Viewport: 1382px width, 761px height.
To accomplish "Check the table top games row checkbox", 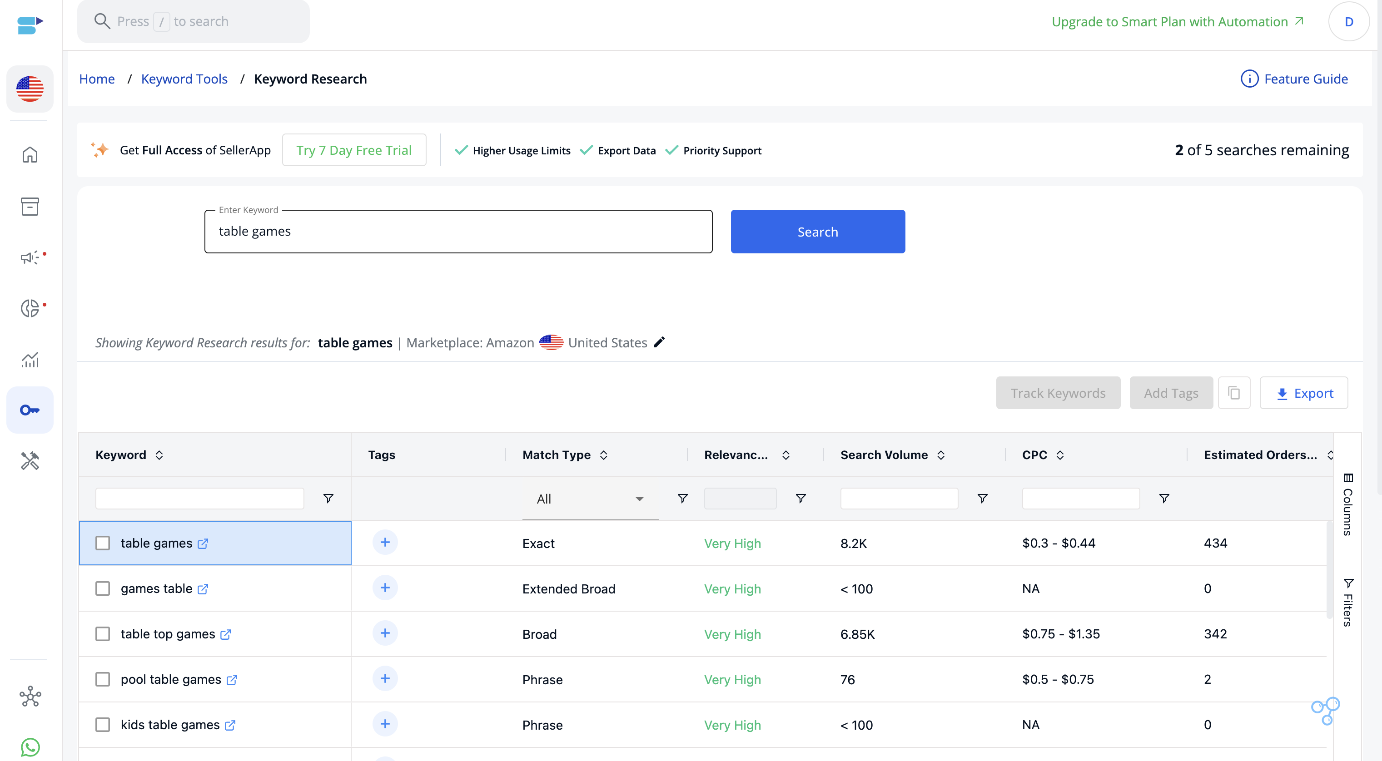I will point(103,634).
